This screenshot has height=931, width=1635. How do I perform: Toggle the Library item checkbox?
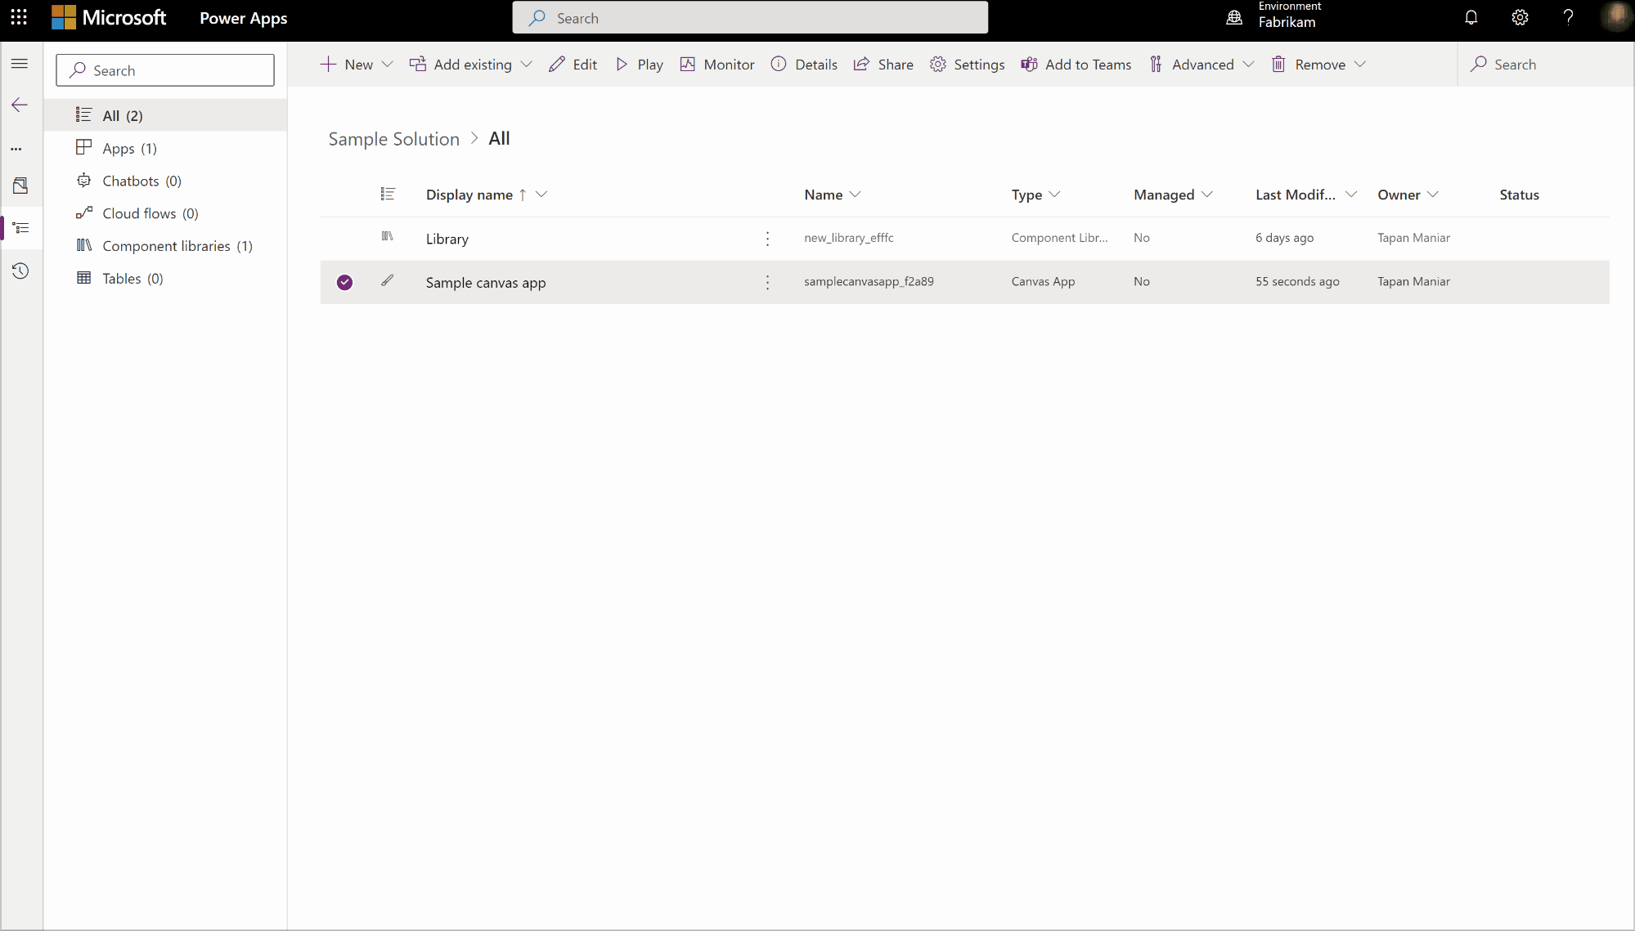(344, 237)
